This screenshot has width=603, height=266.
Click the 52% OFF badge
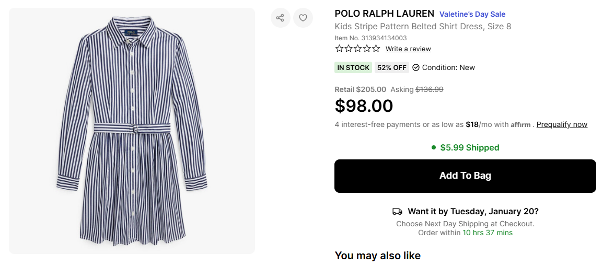tap(392, 67)
